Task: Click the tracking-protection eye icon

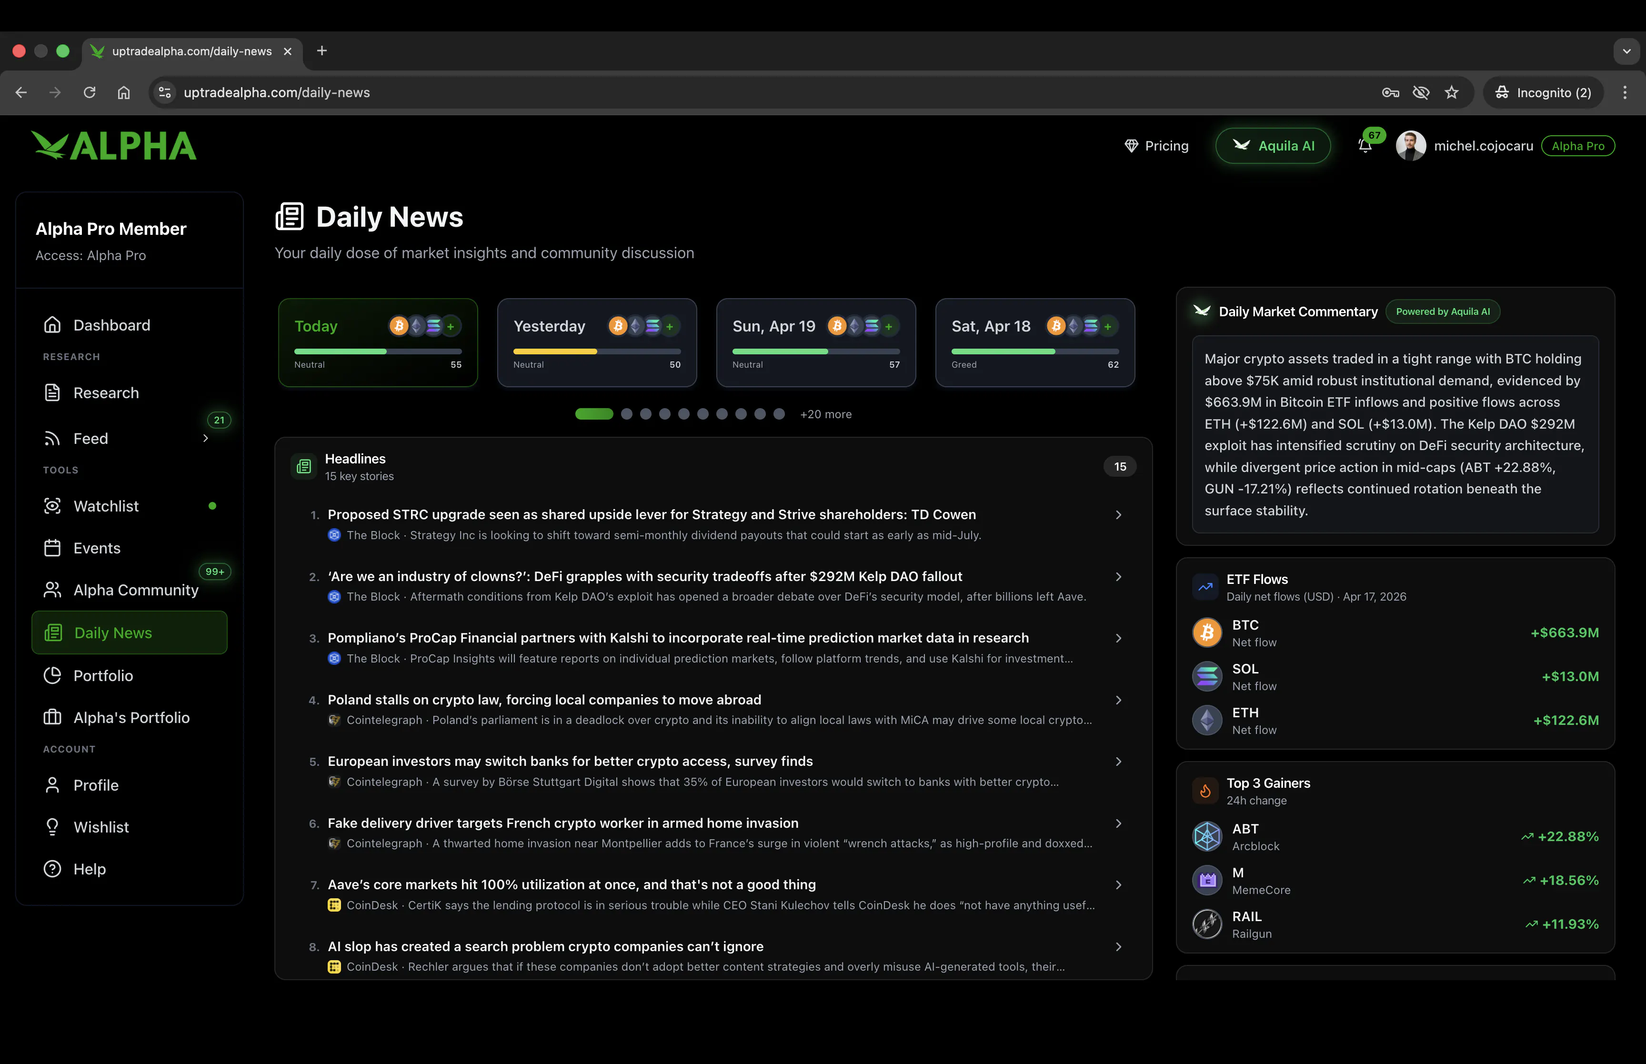Action: [1421, 92]
